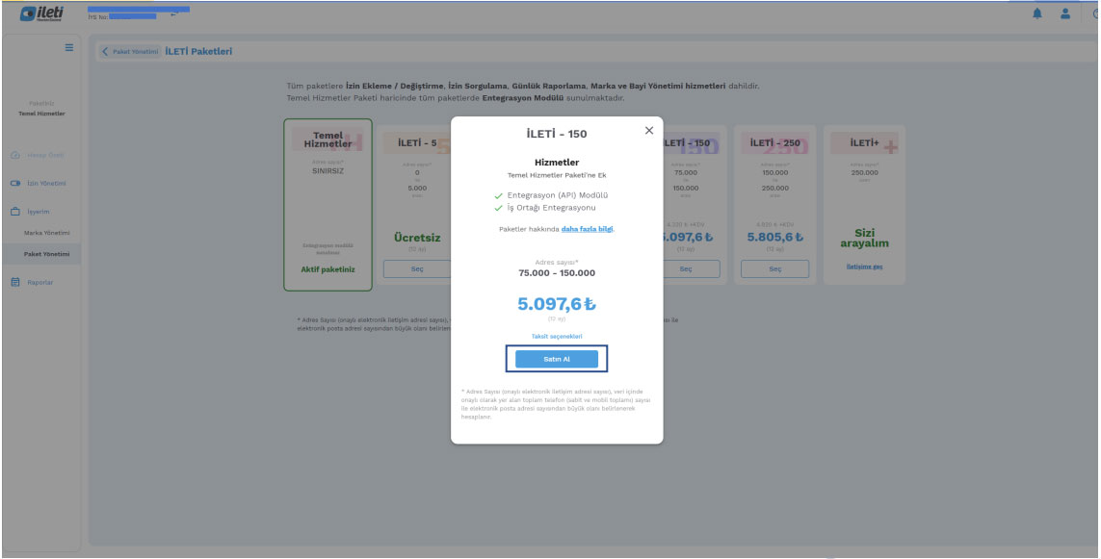The width and height of the screenshot is (1101, 559).
Task: Expand İşyerim section in sidebar
Action: (x=30, y=212)
